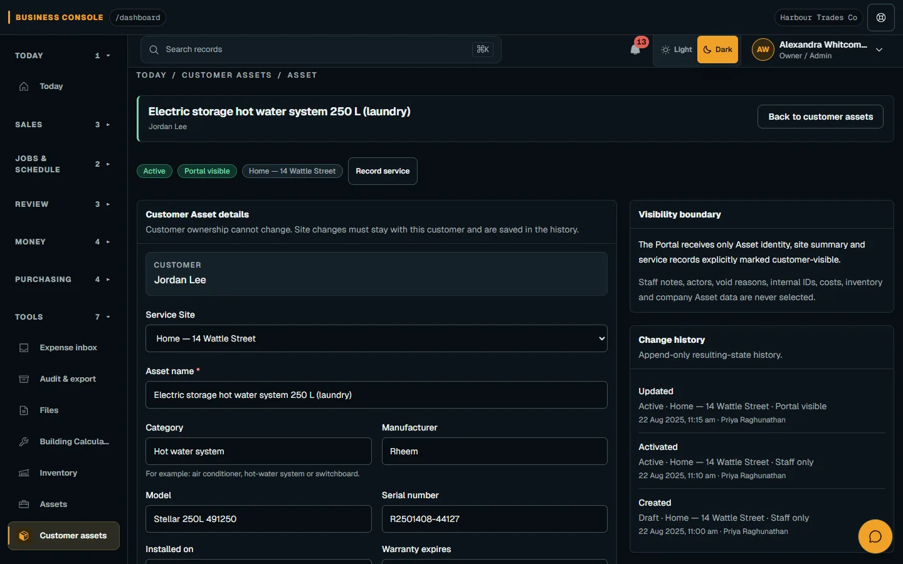Click the Model field Stellar 250L
The width and height of the screenshot is (903, 564).
pos(258,519)
